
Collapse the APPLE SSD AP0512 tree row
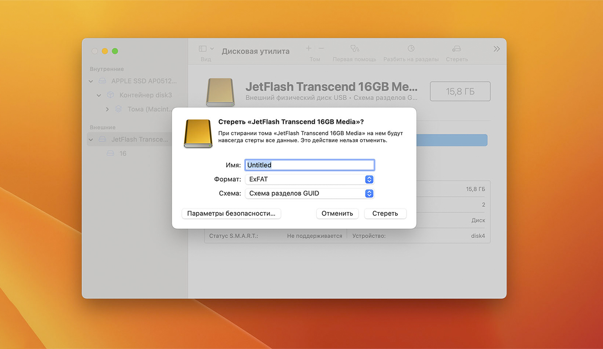click(x=91, y=81)
